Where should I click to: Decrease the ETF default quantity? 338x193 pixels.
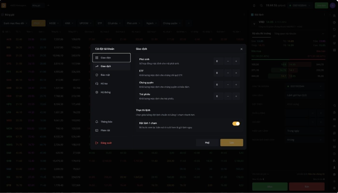coord(228,73)
